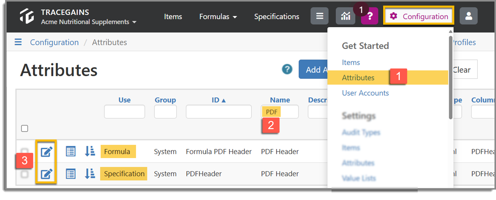Click the Formula PDF Header ID cell
This screenshot has height=200, width=496.
[219, 151]
